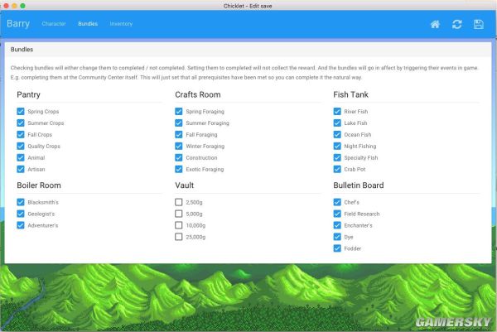
Task: Toggle Spring Foraging checkbox
Action: pyautogui.click(x=179, y=111)
